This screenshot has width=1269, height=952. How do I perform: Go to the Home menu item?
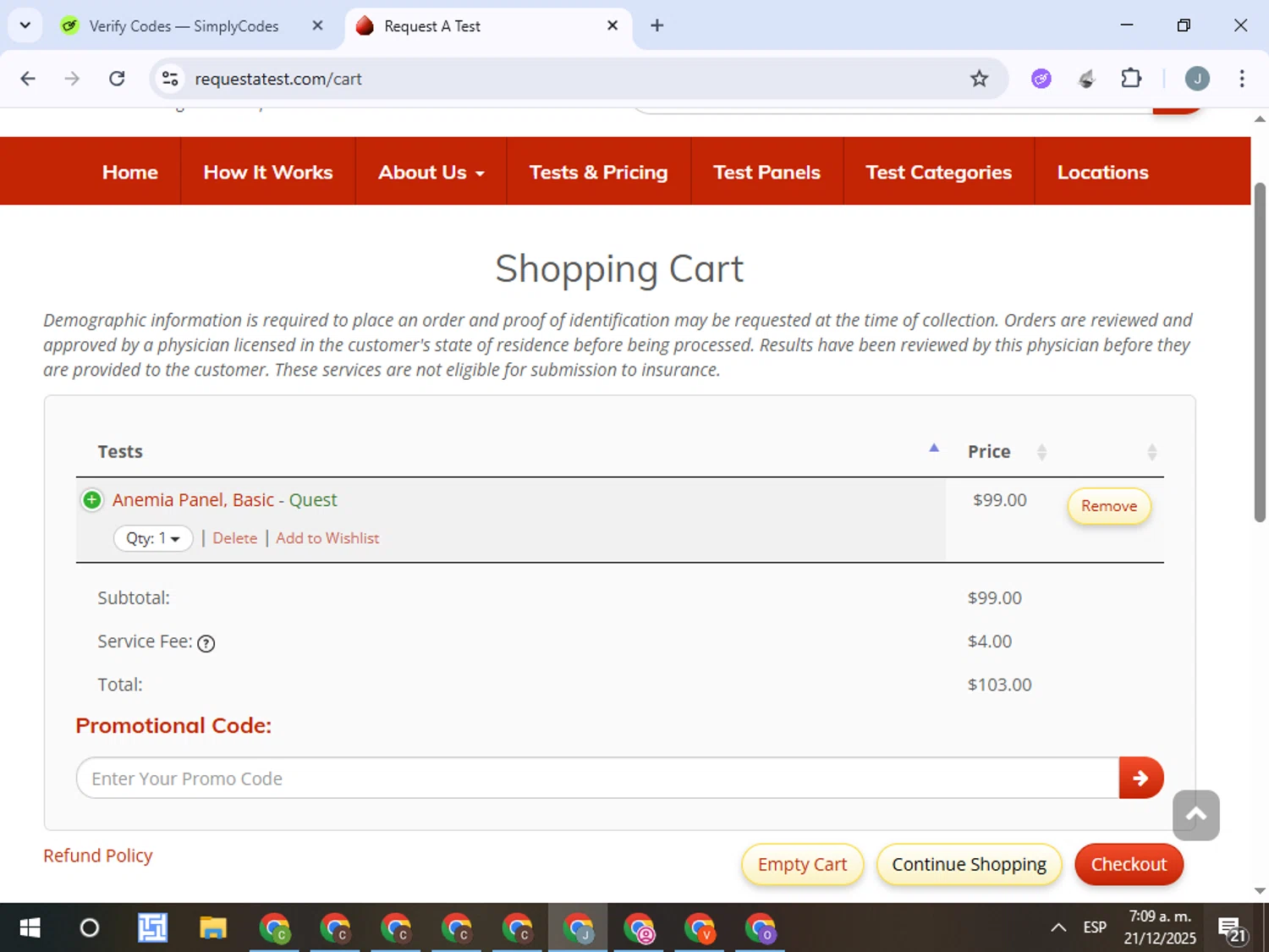pyautogui.click(x=130, y=173)
